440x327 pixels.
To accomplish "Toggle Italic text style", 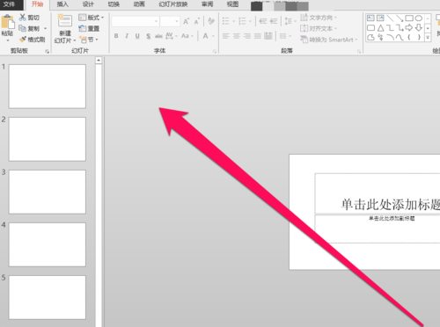I will (x=127, y=36).
